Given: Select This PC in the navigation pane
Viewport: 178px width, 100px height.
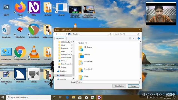Looking at the screenshot, I should point(63,75).
